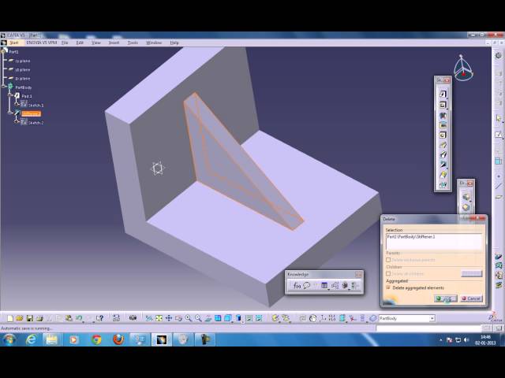505x378 pixels.
Task: Select xy plane in the specification tree
Action: [23, 61]
